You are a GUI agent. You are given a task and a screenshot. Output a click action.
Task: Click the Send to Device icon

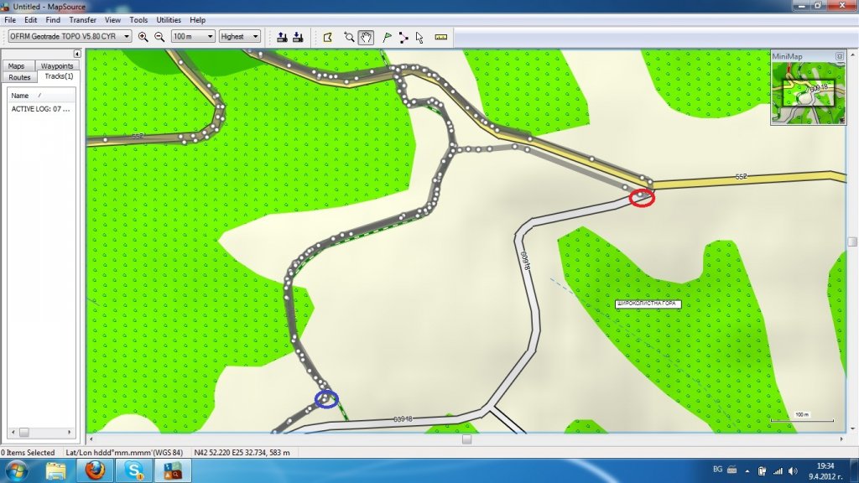282,37
